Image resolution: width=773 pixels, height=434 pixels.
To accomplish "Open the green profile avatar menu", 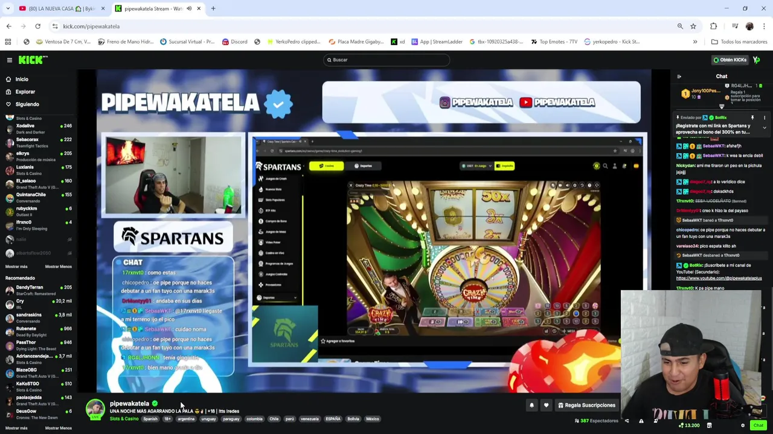I will 757,60.
